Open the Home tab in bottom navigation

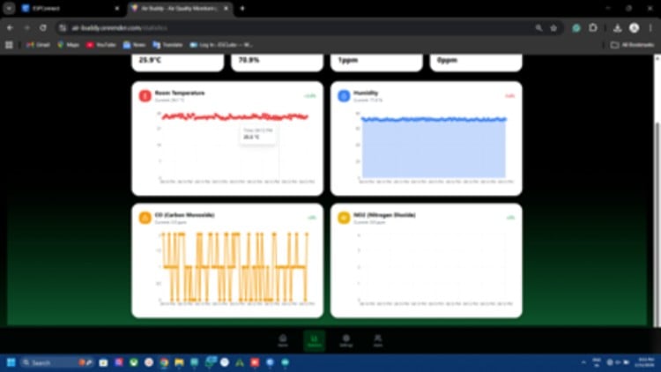283,340
